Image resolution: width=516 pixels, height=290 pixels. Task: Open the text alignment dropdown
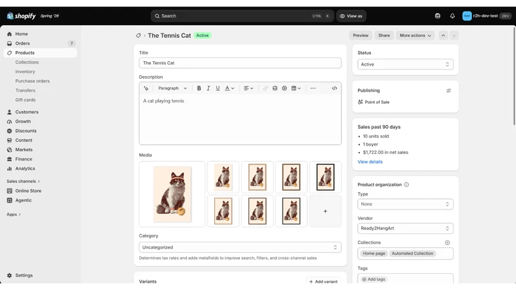(x=248, y=88)
